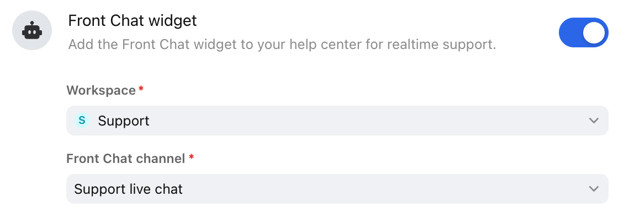Click the robot chat bot icon

[x=32, y=31]
